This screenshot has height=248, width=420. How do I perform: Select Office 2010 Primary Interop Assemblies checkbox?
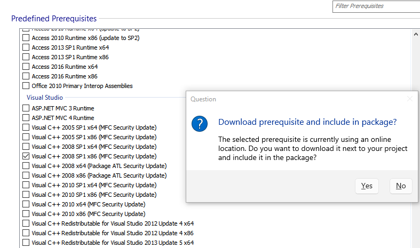(26, 86)
